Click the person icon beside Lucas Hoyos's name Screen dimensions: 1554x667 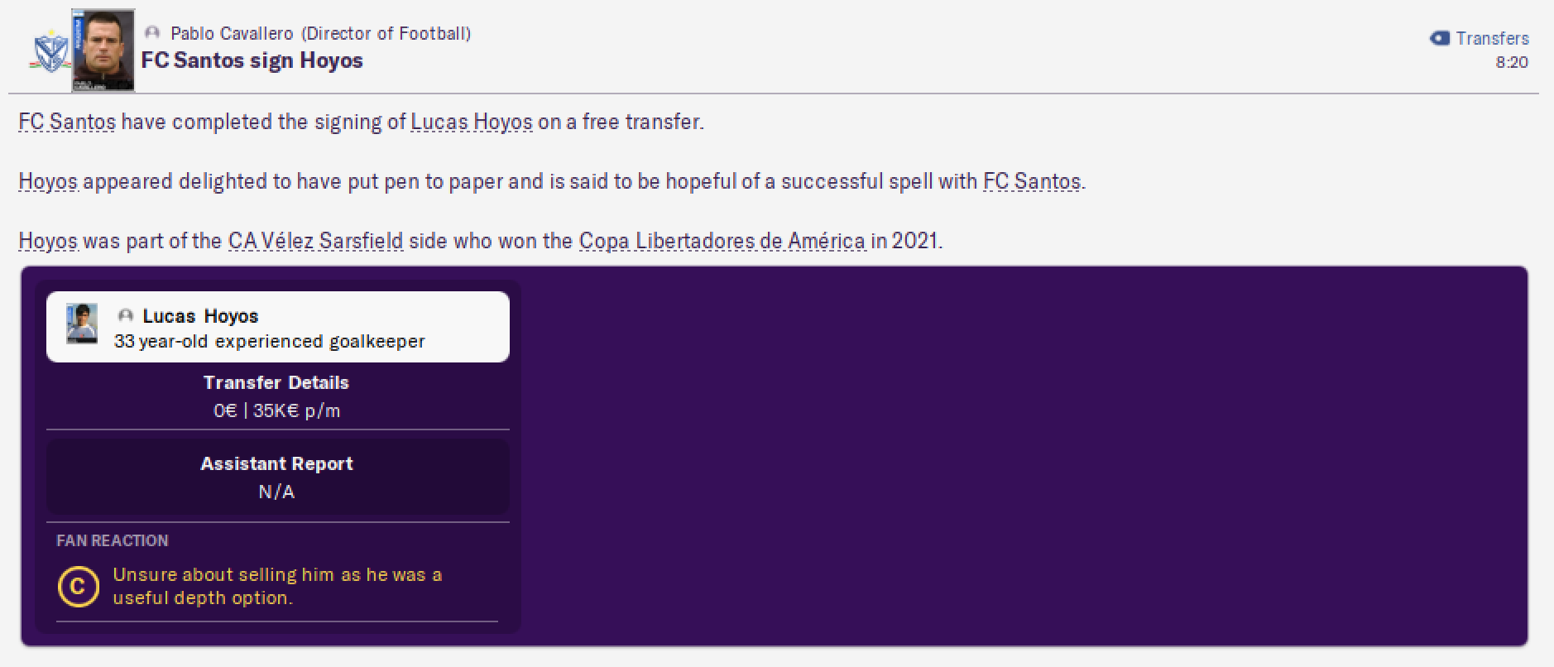[126, 315]
